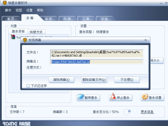
Task: Open the 更多信息 link
Action: point(147,112)
